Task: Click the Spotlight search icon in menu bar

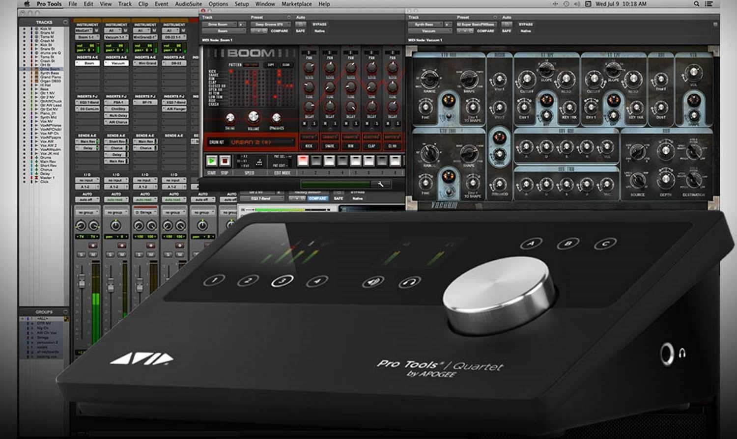Action: [698, 4]
